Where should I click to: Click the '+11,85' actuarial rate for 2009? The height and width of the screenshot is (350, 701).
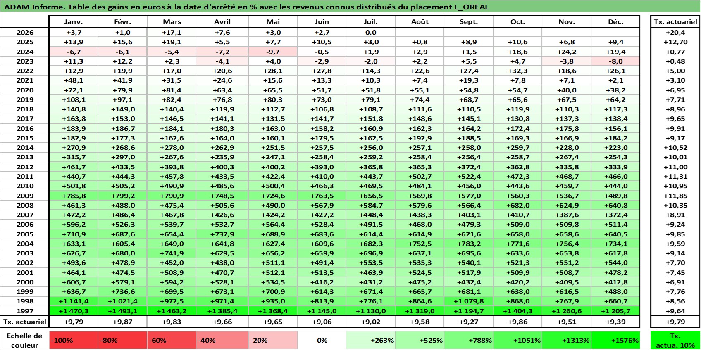675,196
